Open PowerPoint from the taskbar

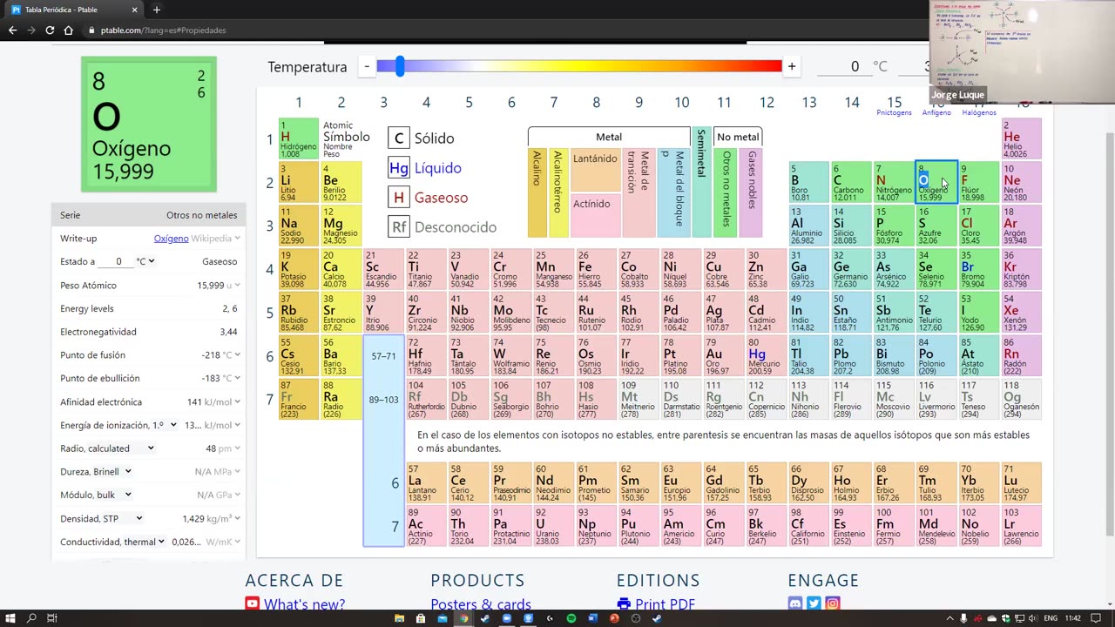click(x=614, y=618)
